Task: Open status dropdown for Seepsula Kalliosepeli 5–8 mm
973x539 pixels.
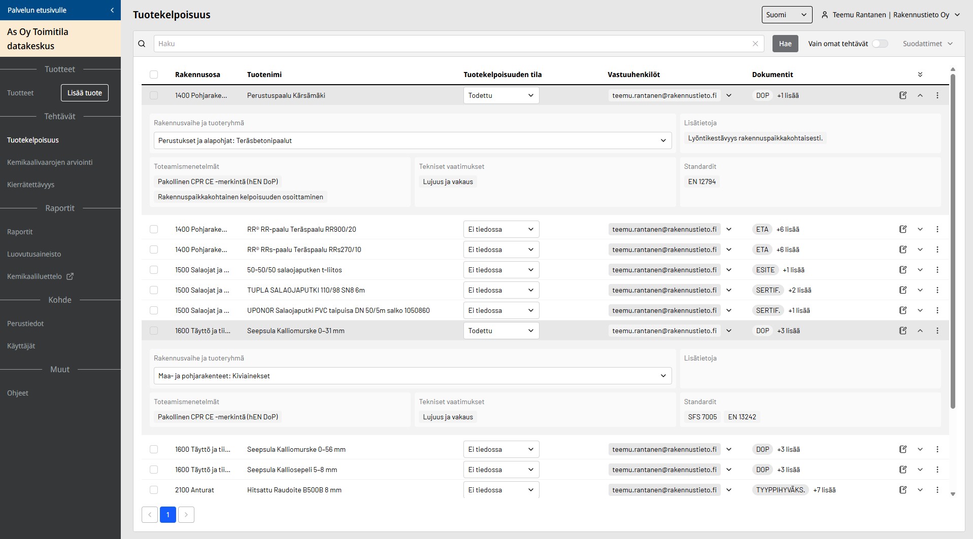Action: [x=501, y=470]
